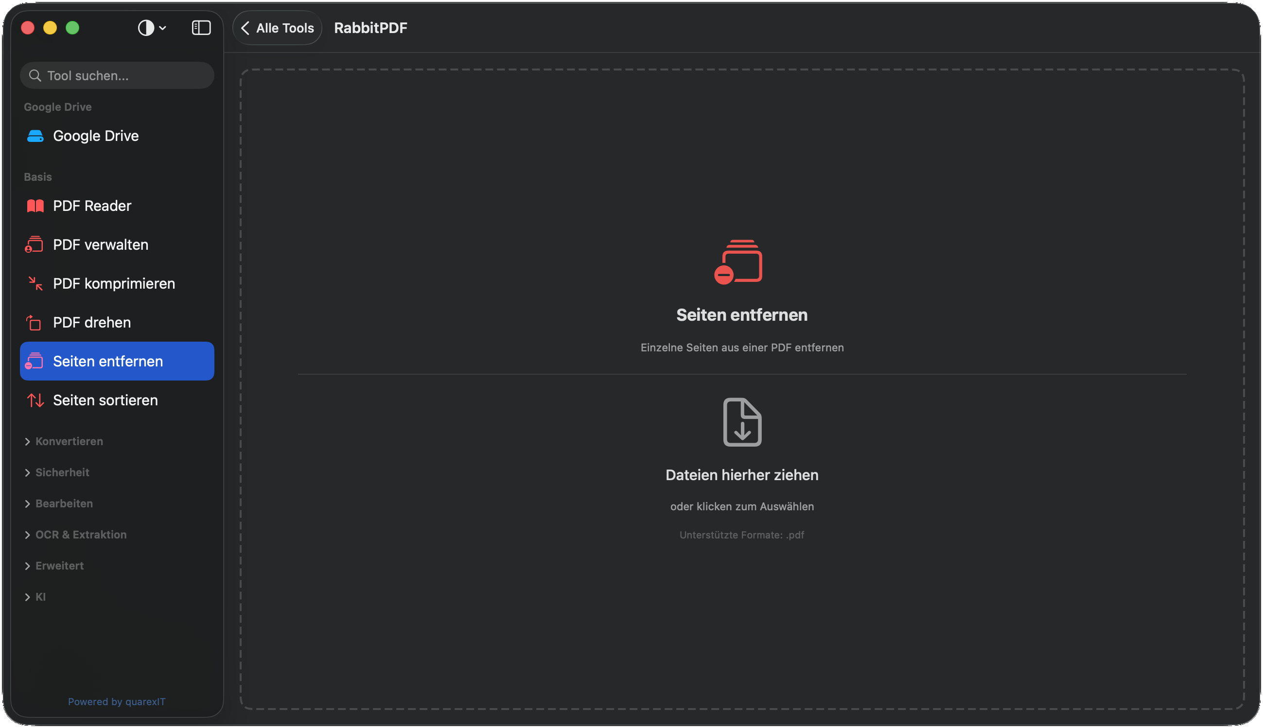The height and width of the screenshot is (728, 1263).
Task: Select Seiten sortieren tool
Action: click(x=117, y=400)
